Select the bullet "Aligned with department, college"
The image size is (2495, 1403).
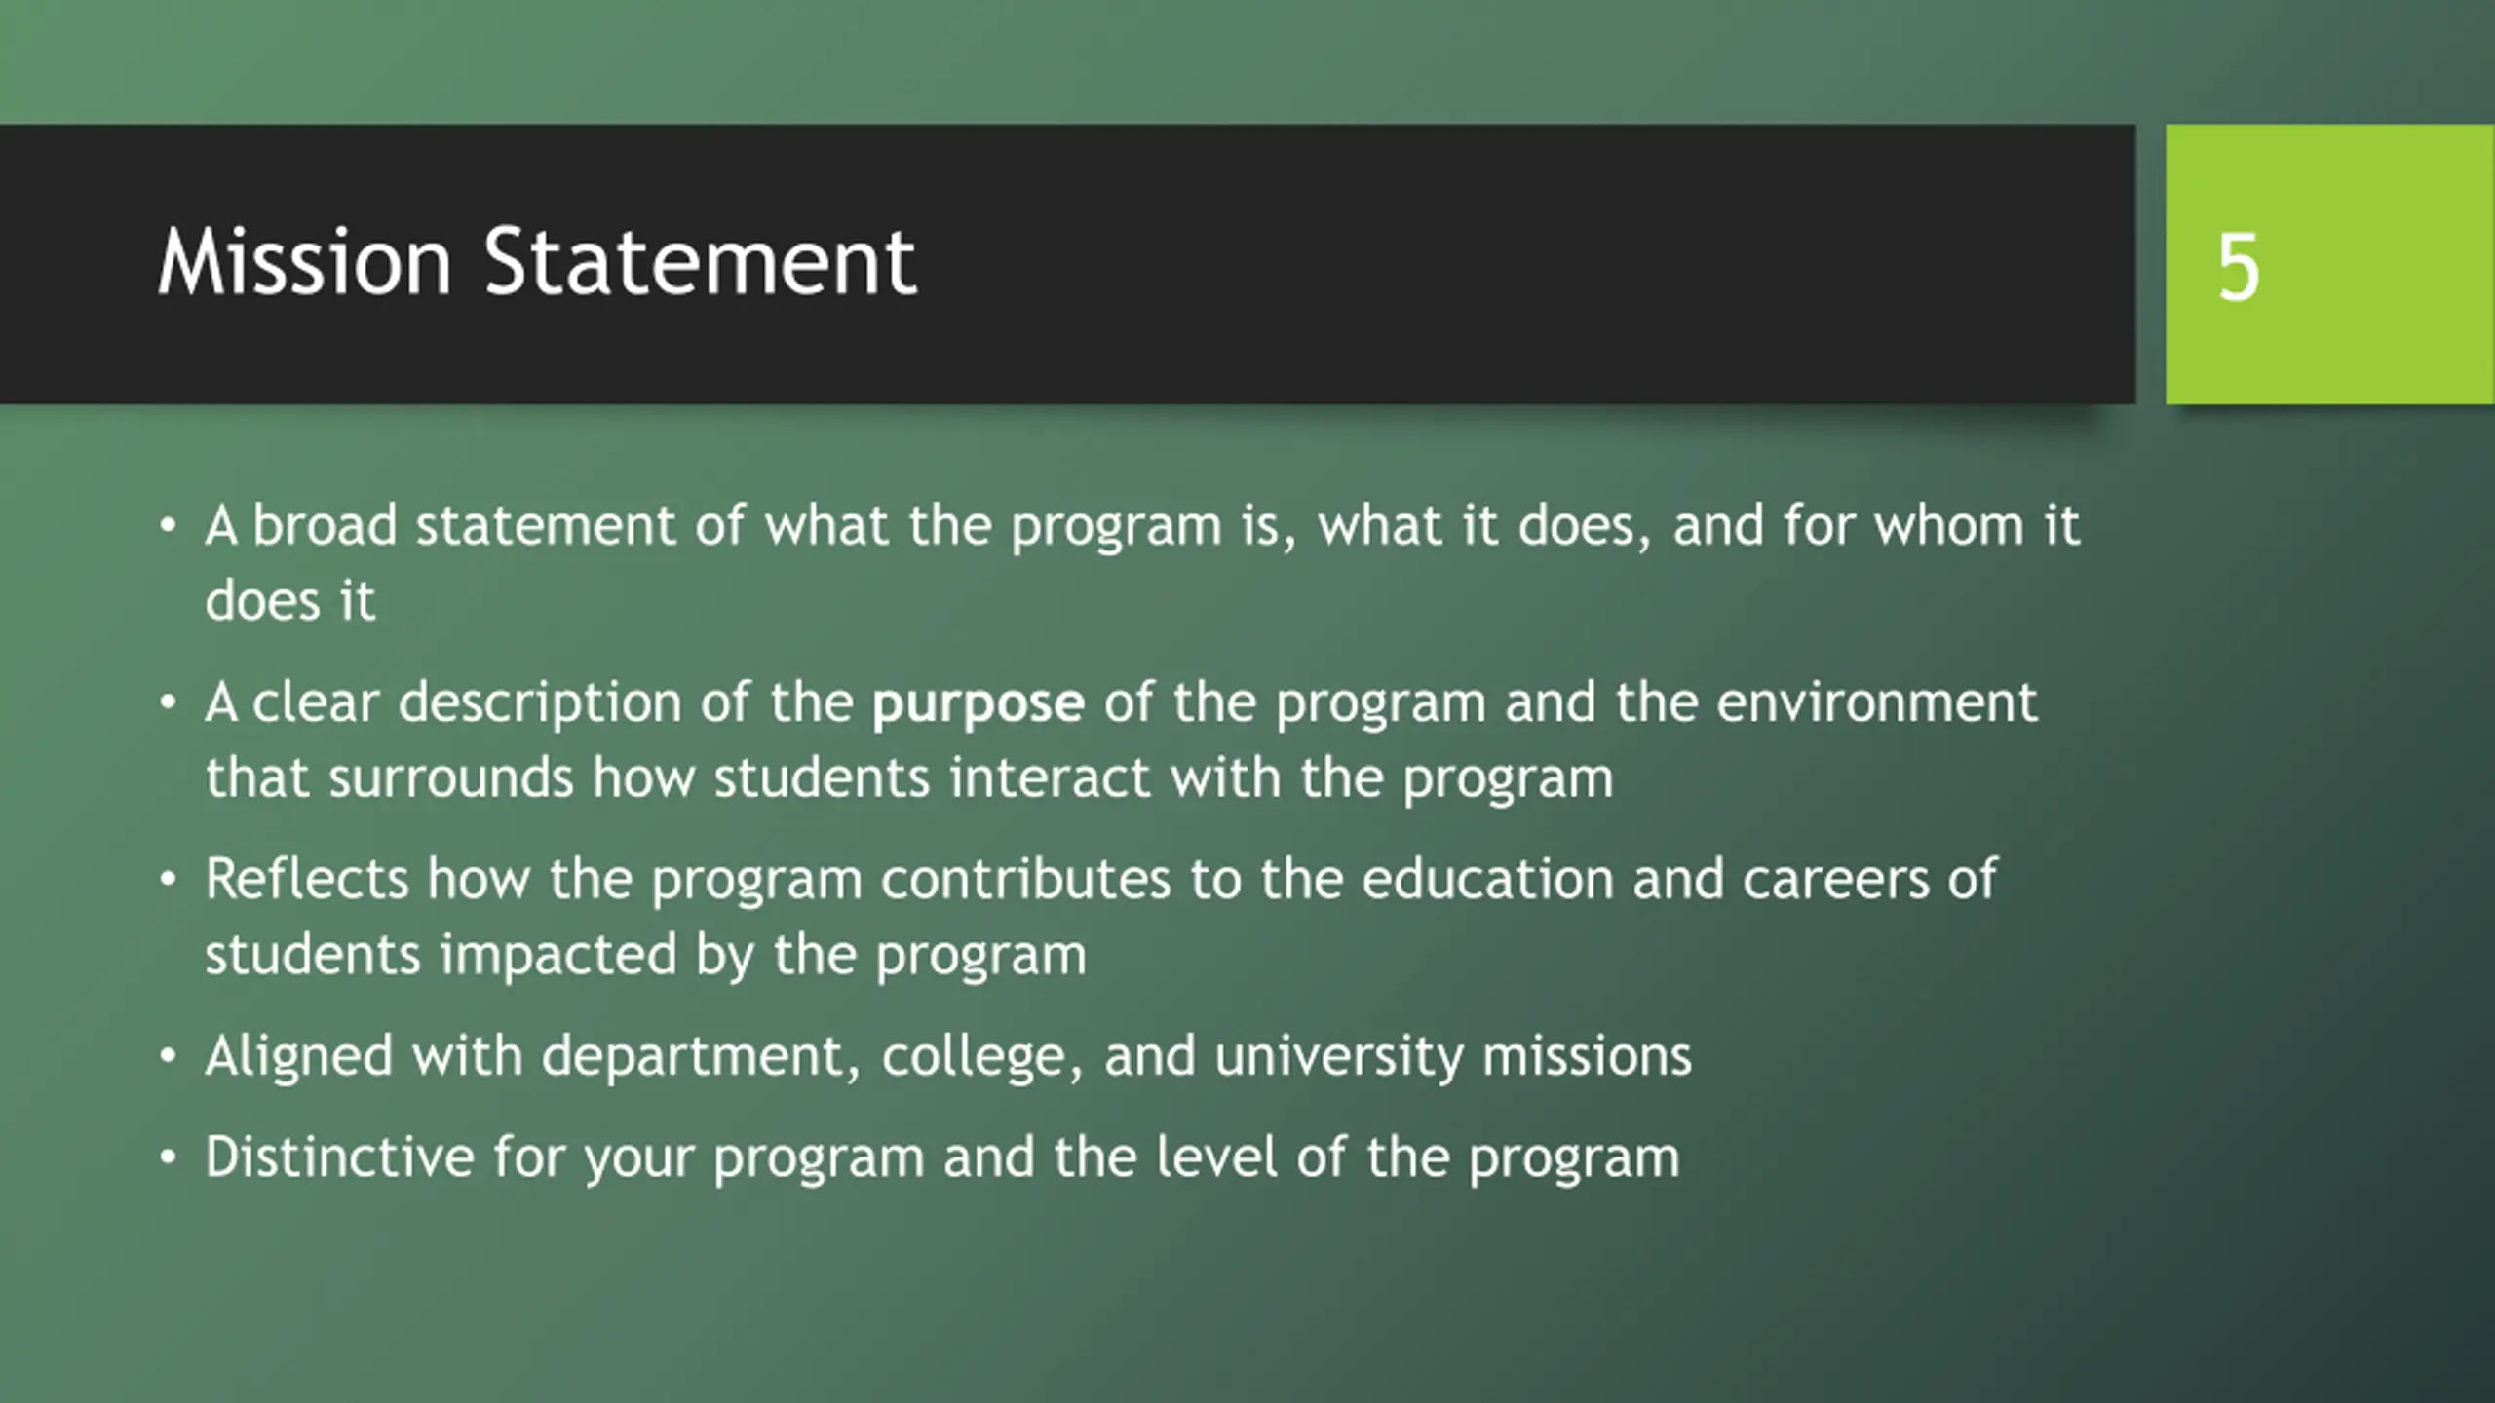click(x=948, y=1057)
